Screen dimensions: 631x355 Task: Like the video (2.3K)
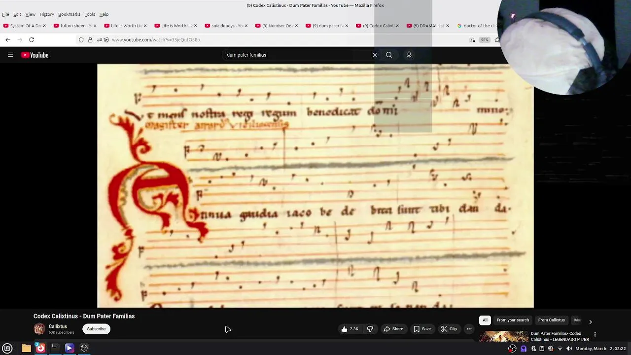tap(350, 329)
